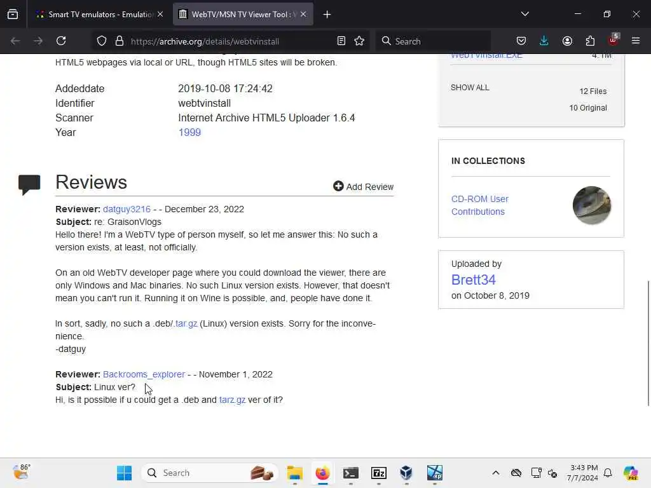The width and height of the screenshot is (651, 488).
Task: Click CD-ROM collection thumbnail image
Action: tap(592, 205)
